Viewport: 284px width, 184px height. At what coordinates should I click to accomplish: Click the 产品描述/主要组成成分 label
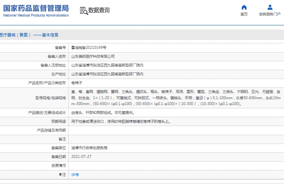pos(47,113)
